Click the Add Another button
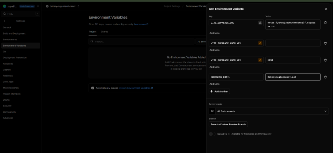The height and width of the screenshot is (153, 333). click(x=219, y=91)
